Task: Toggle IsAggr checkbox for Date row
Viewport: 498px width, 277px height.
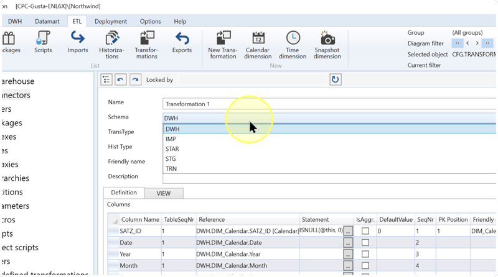Action: tap(365, 242)
